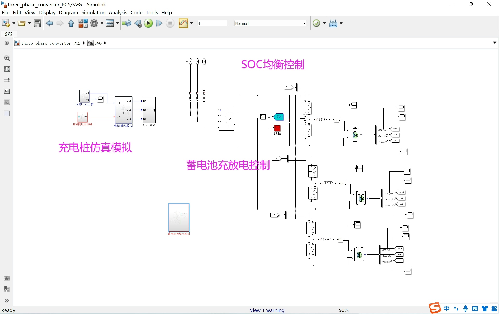This screenshot has width=499, height=314.
Task: Open the Simulation menu
Action: coord(93,12)
